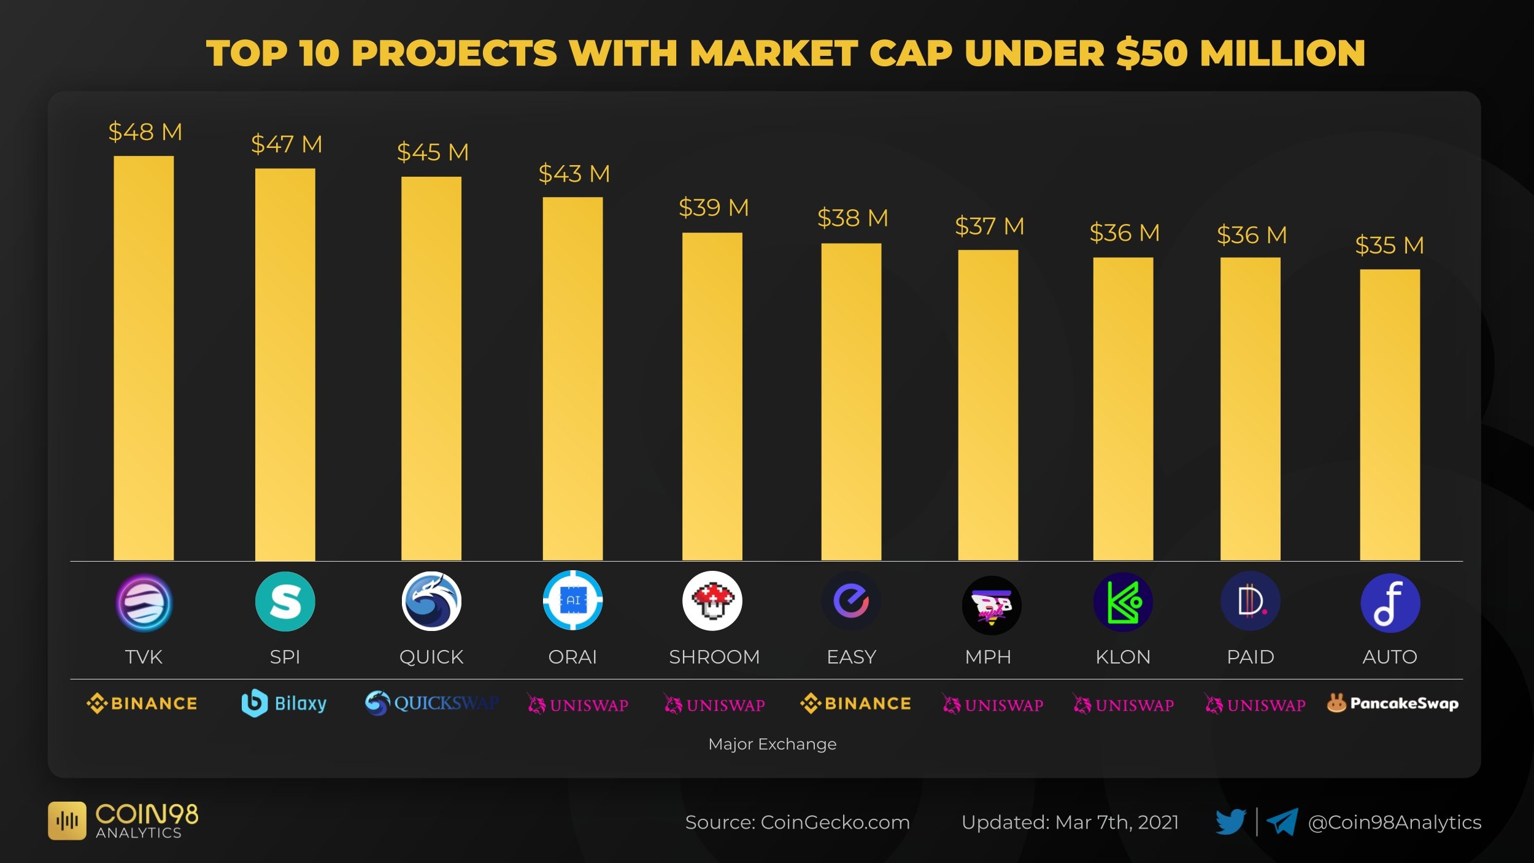Click the $48 M TVK bar
The image size is (1534, 863).
point(144,358)
